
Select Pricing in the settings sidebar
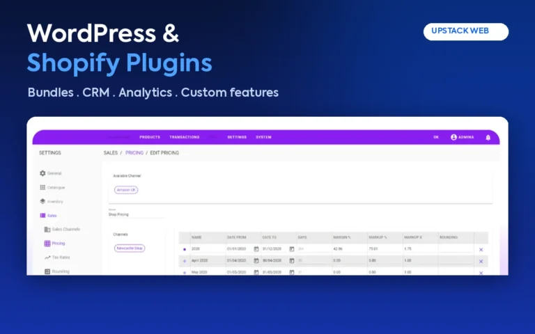54,244
